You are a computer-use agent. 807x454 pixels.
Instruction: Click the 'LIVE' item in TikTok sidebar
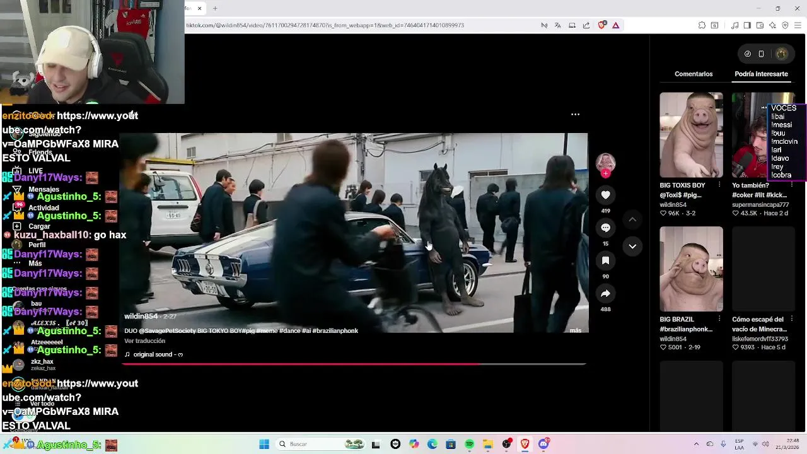click(x=35, y=171)
